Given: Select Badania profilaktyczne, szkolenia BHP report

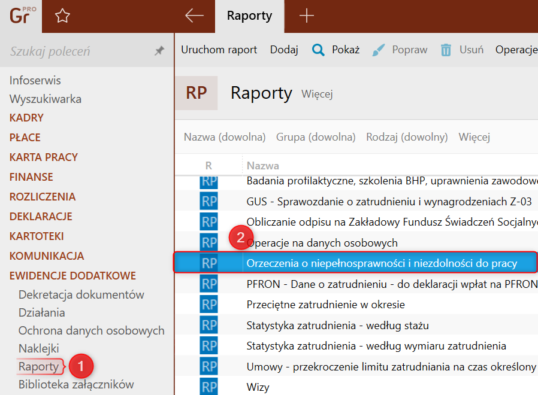Looking at the screenshot, I should tap(392, 181).
